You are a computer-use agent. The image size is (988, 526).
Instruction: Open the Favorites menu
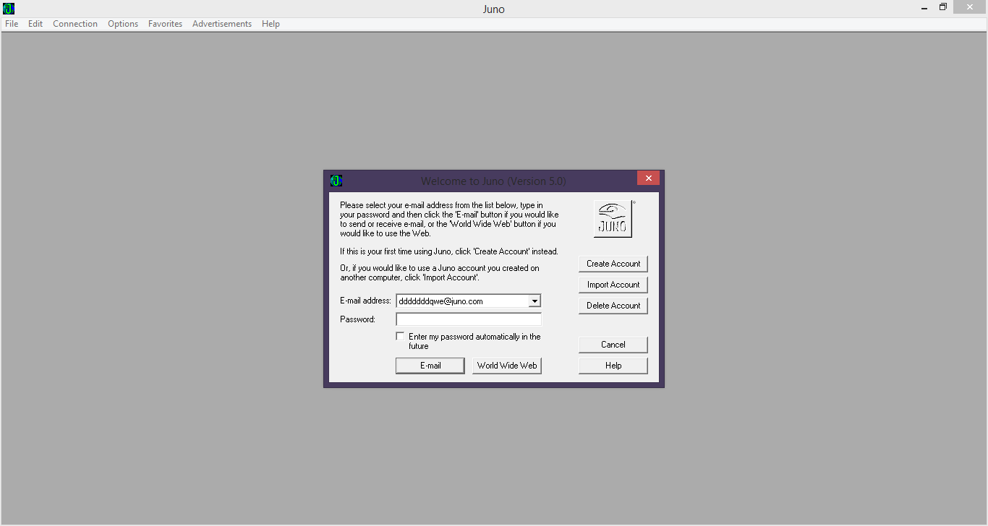click(x=165, y=24)
